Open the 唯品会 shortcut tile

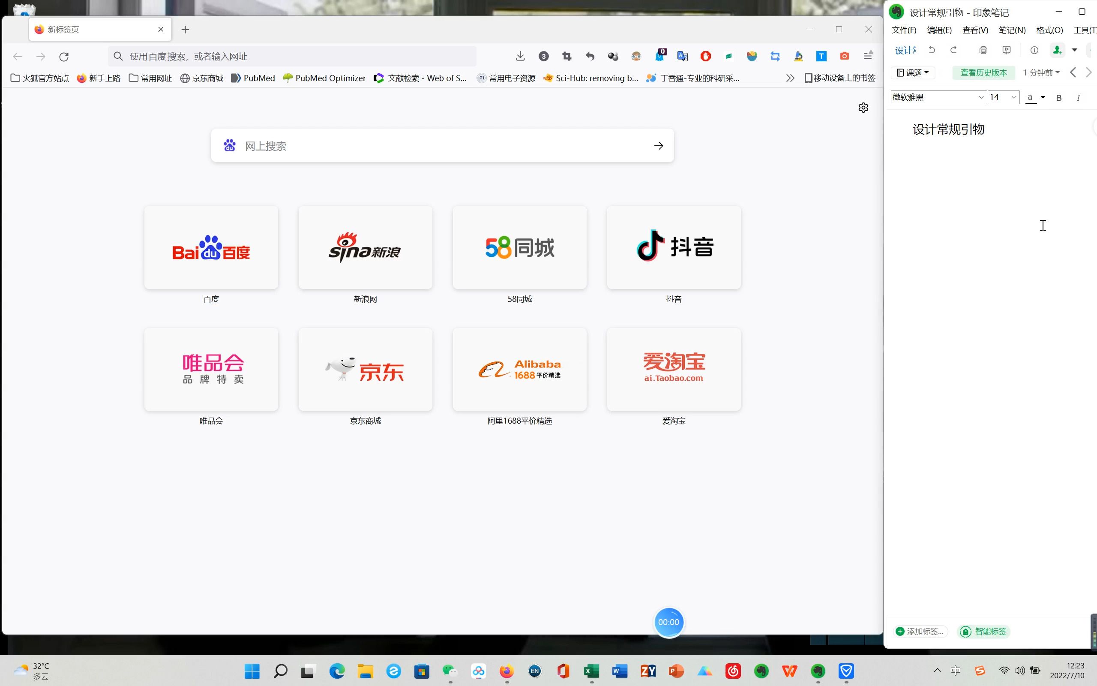point(211,369)
